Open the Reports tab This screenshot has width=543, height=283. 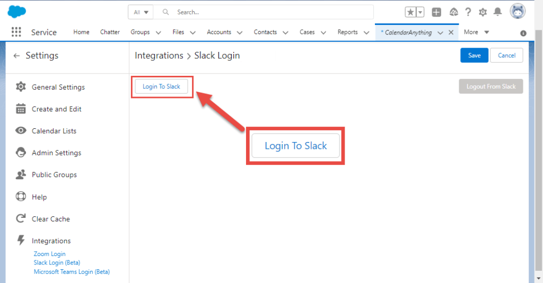point(348,32)
